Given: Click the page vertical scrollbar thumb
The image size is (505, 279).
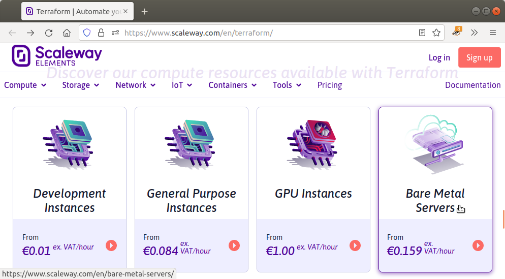Looking at the screenshot, I should [x=503, y=219].
